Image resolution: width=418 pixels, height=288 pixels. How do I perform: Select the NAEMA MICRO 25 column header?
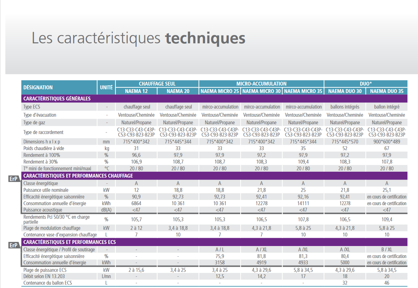(220, 91)
